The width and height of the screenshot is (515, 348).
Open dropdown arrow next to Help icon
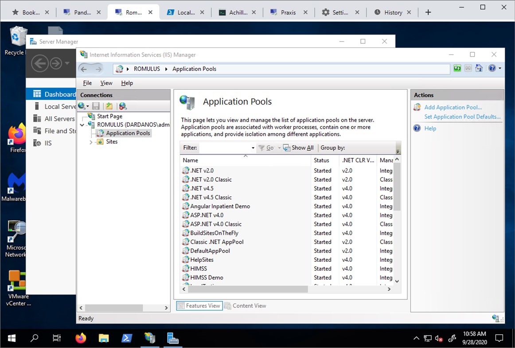click(500, 69)
